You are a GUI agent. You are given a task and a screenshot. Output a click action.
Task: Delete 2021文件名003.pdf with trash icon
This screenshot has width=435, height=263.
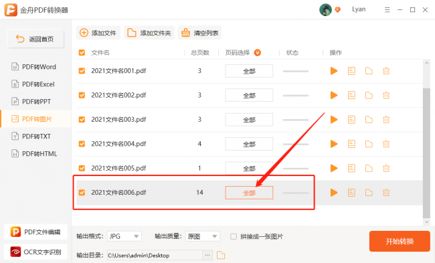[x=386, y=120]
